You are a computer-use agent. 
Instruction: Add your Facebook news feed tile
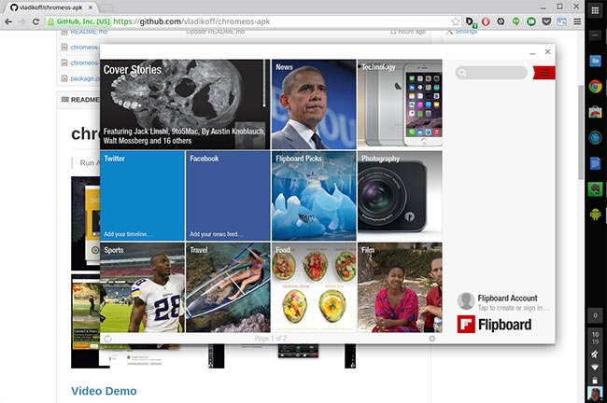point(228,196)
